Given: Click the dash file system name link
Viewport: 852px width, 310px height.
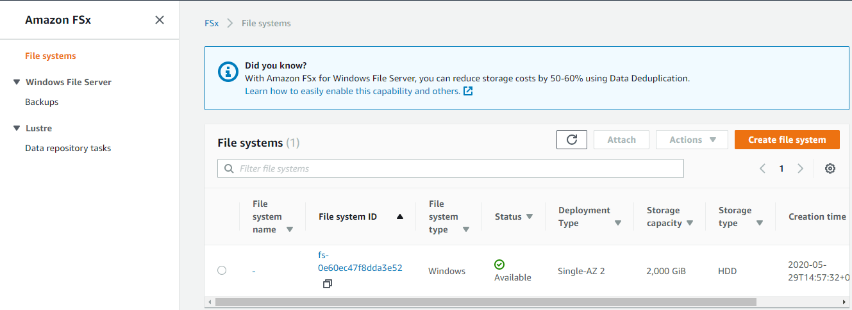Looking at the screenshot, I should (x=254, y=271).
